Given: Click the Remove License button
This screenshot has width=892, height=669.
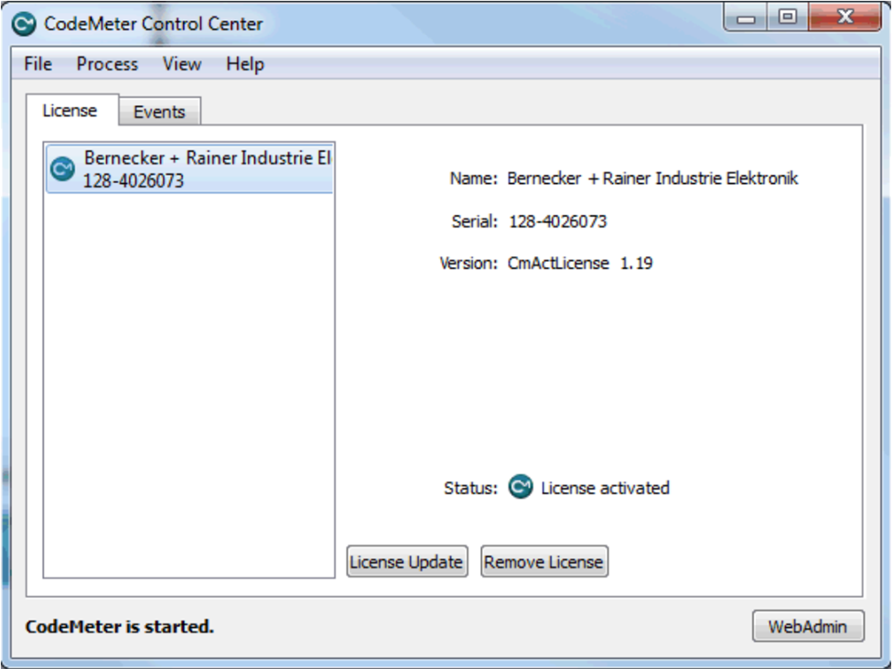Looking at the screenshot, I should click(543, 562).
